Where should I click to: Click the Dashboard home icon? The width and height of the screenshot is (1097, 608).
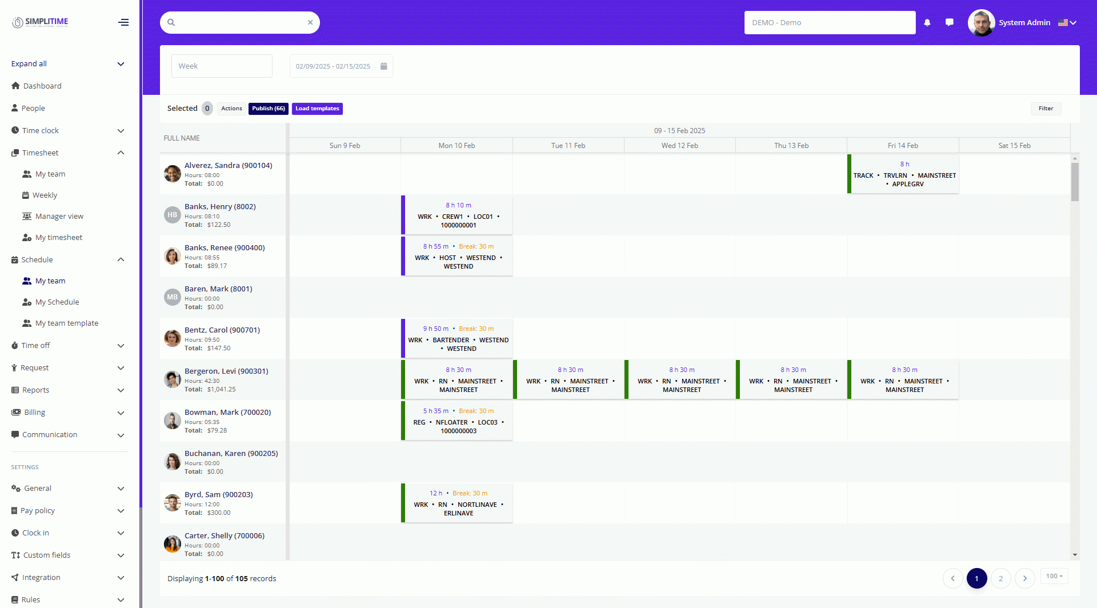pyautogui.click(x=15, y=86)
